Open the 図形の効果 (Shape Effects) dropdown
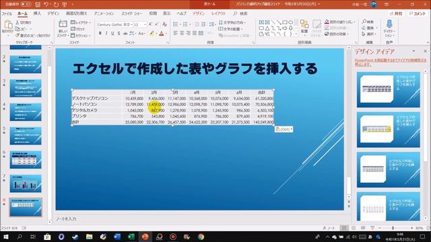This screenshot has width=431, height=242. point(337,34)
